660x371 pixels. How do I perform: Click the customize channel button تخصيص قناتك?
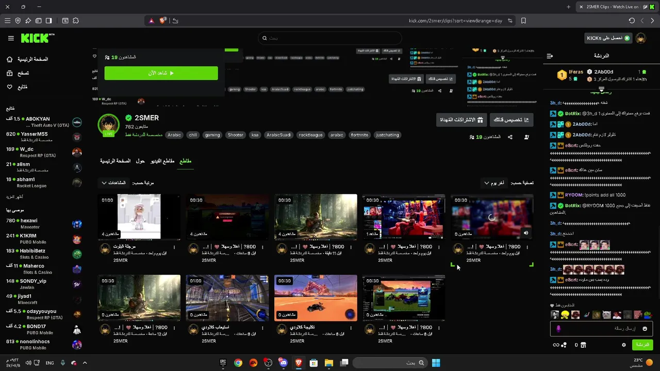pyautogui.click(x=511, y=120)
